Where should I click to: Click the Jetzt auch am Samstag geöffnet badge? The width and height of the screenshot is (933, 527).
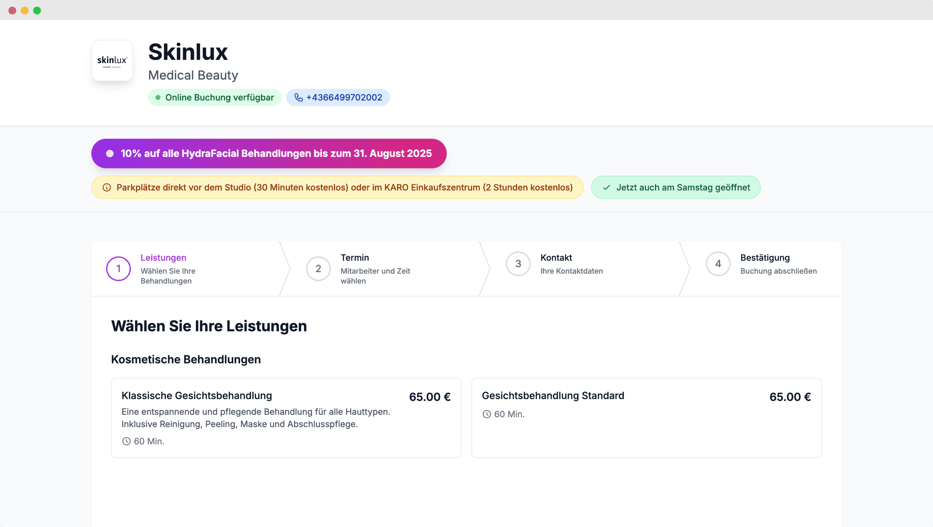point(675,187)
